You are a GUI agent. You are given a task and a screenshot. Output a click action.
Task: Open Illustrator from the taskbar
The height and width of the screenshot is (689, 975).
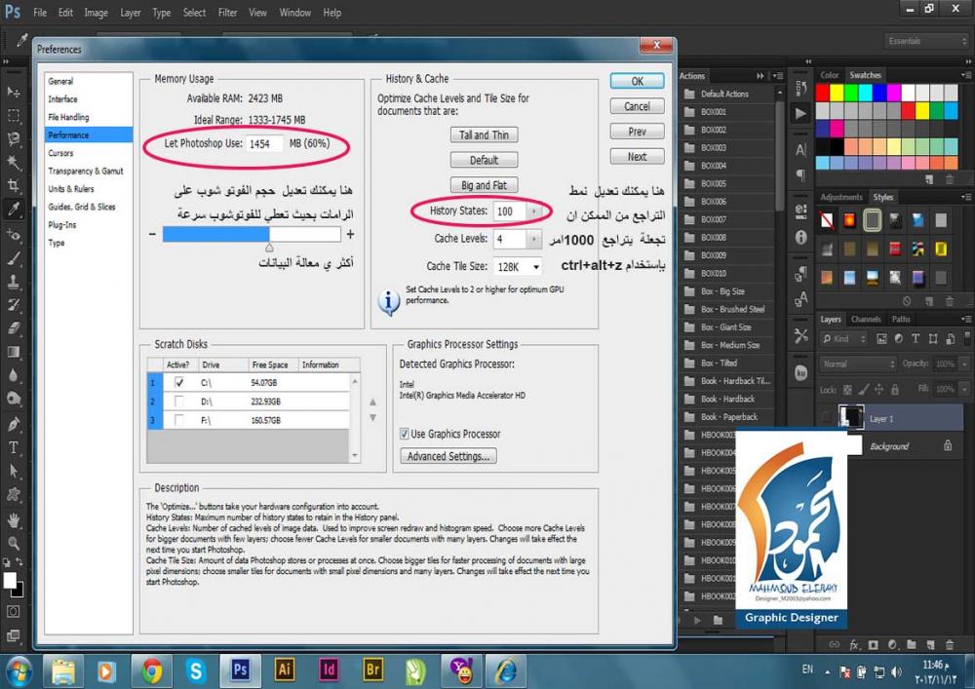point(284,670)
